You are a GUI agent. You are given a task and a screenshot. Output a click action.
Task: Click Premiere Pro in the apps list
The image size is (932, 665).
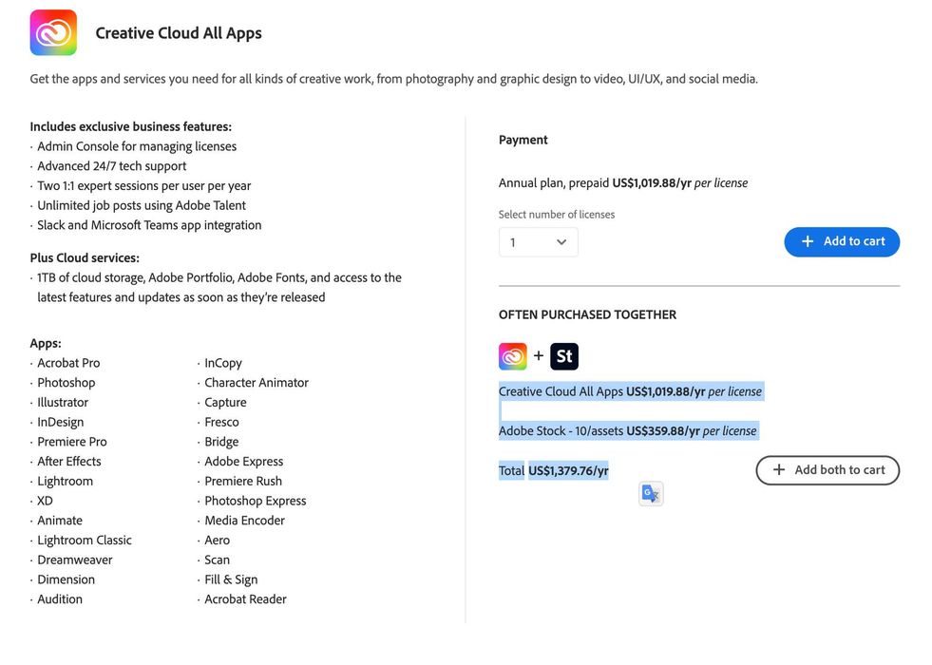tap(72, 442)
